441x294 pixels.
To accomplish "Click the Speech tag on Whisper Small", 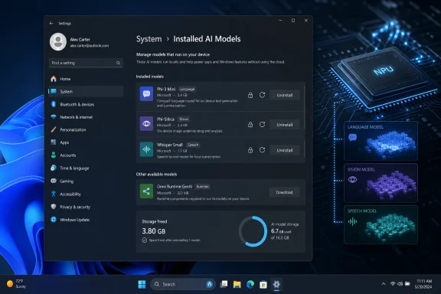I will (193, 145).
